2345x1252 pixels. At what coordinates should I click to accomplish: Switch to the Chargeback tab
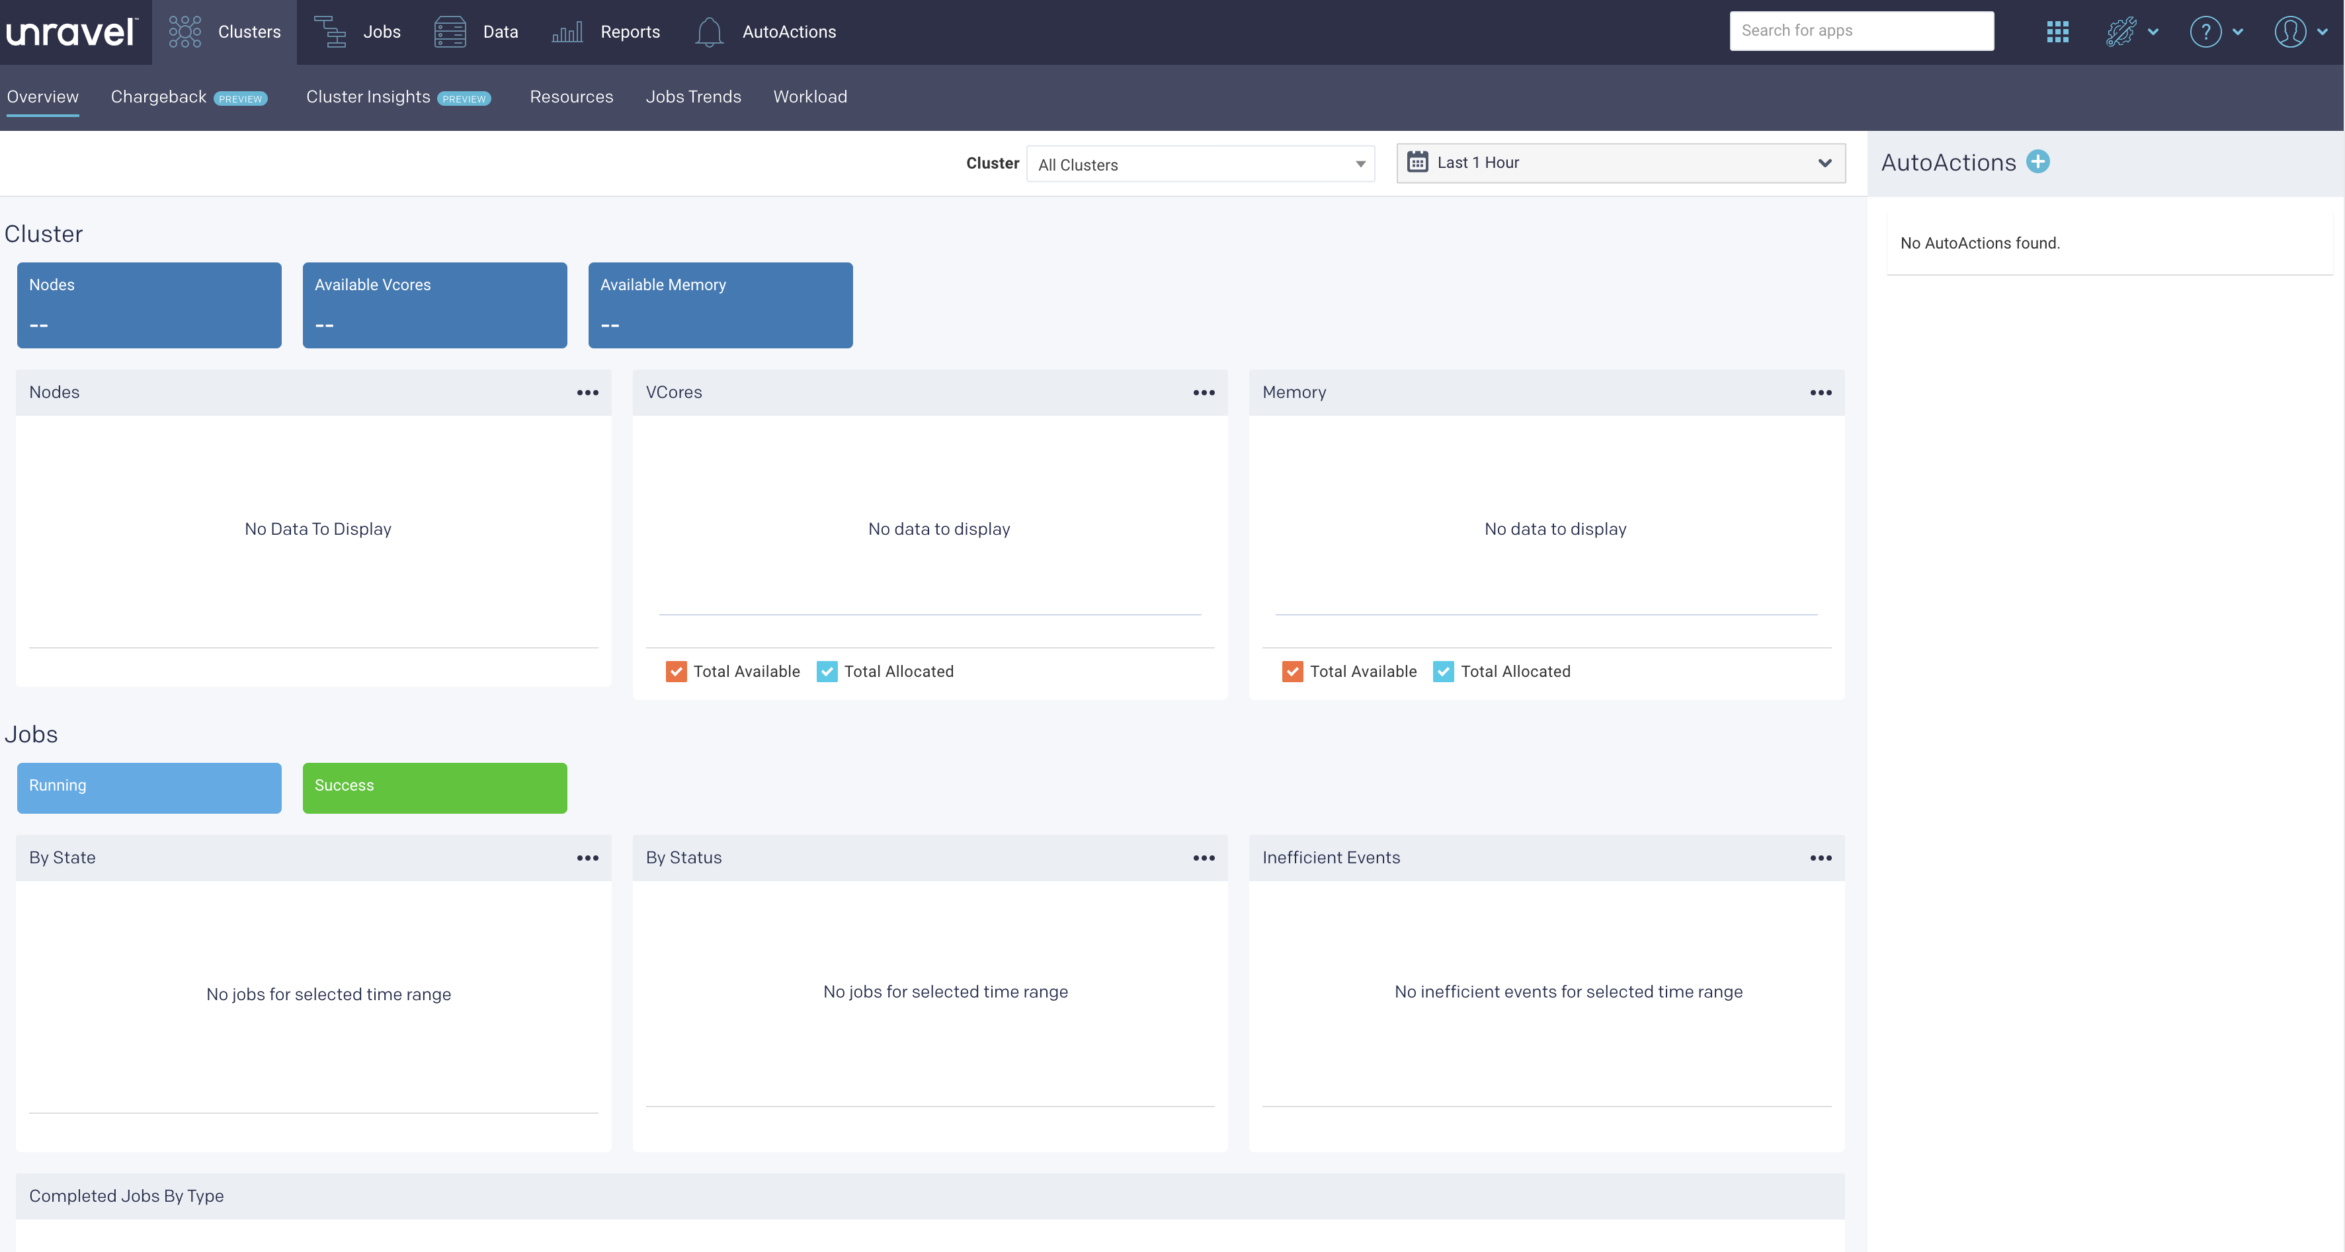tap(158, 96)
